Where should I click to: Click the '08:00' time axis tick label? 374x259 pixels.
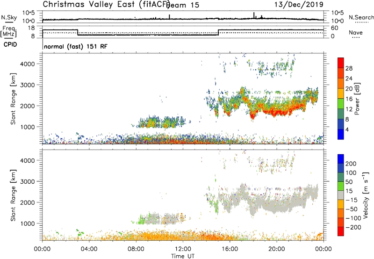pyautogui.click(x=136, y=249)
